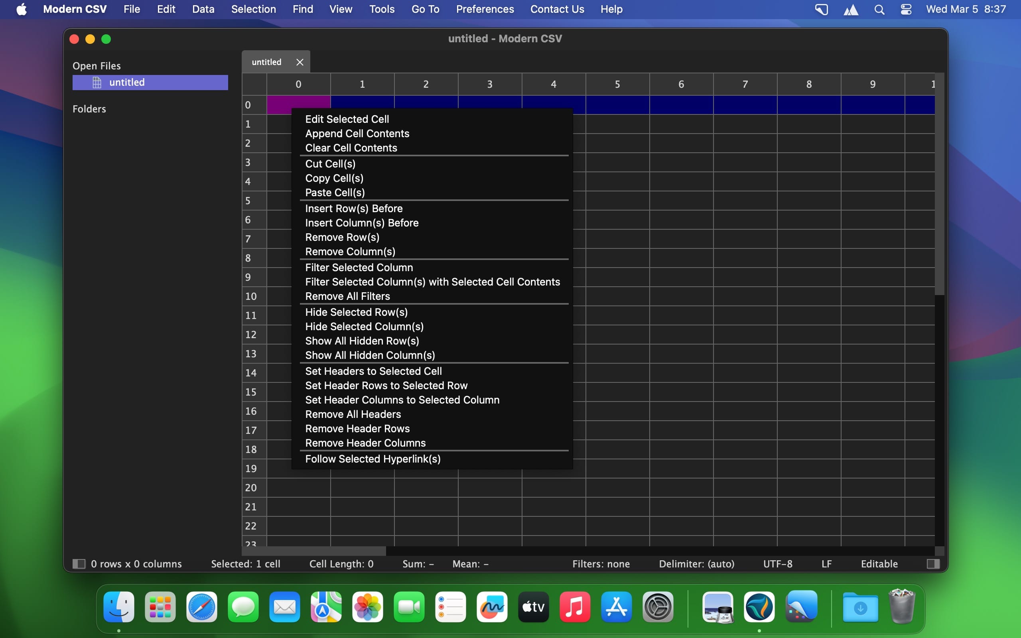
Task: Choose Hide Selected Row(s)
Action: pos(357,312)
